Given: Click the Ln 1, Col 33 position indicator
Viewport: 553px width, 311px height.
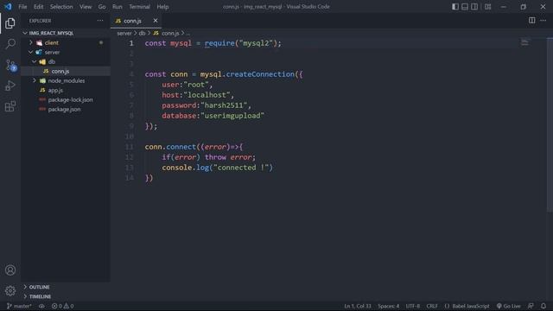Looking at the screenshot, I should [358, 306].
